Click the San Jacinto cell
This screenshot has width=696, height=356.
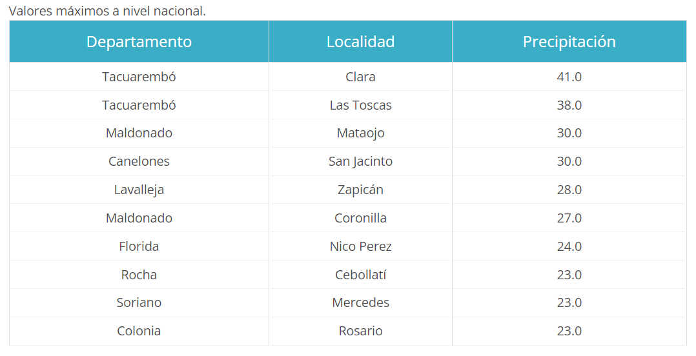click(x=360, y=162)
